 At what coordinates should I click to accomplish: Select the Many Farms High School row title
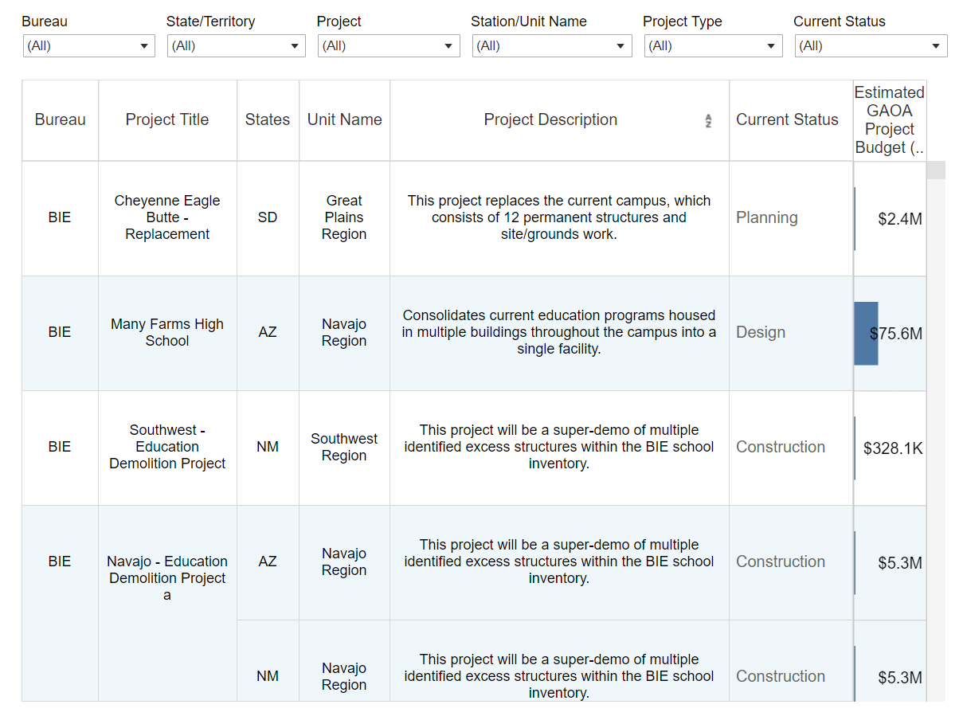click(x=167, y=332)
